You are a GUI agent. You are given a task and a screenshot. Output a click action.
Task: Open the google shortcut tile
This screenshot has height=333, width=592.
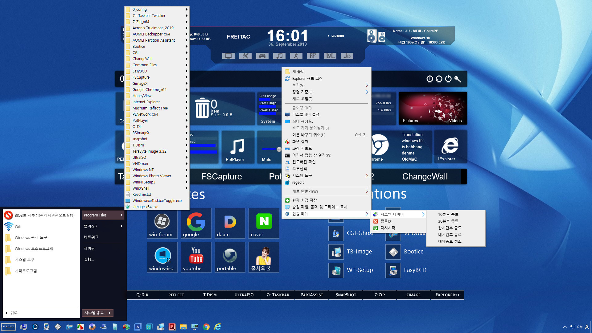196,224
